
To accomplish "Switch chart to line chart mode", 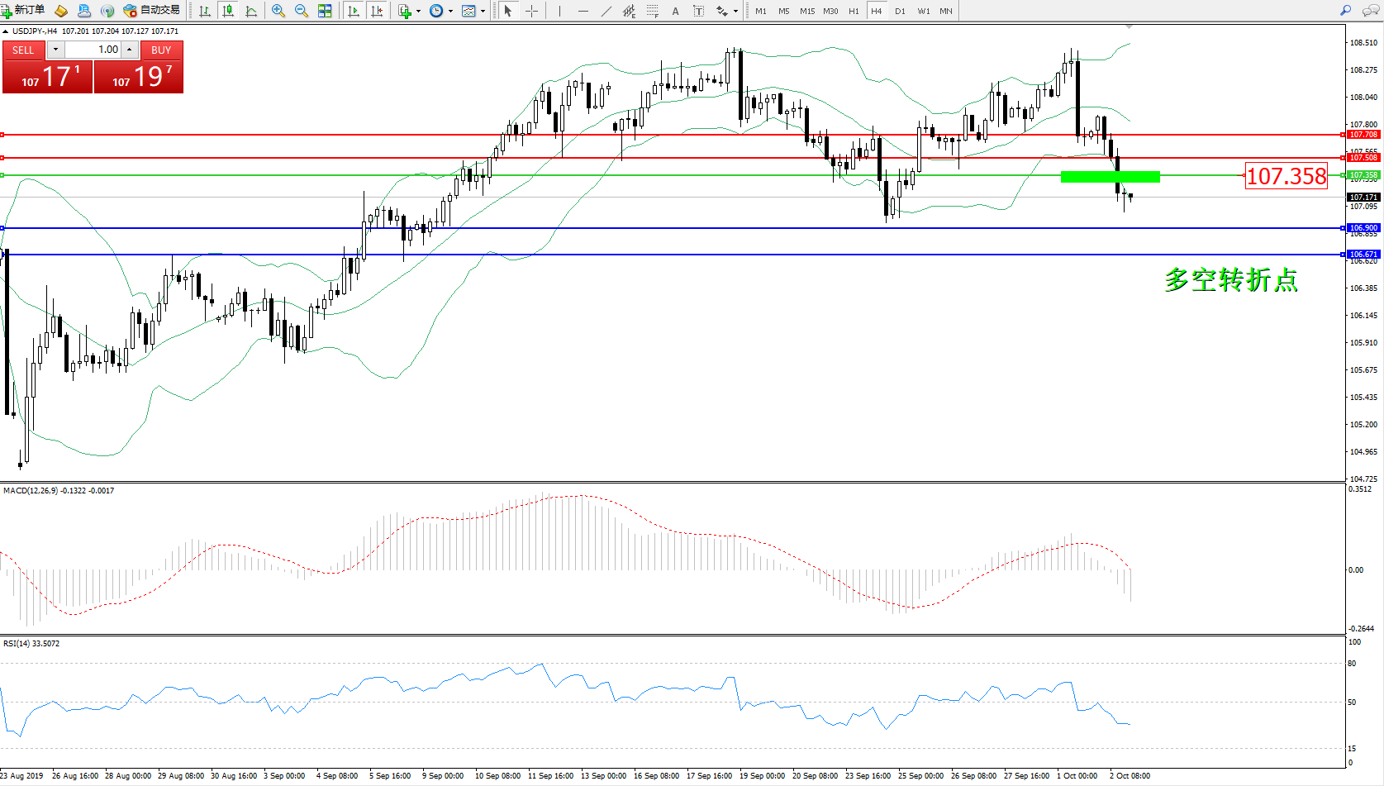I will 251,11.
